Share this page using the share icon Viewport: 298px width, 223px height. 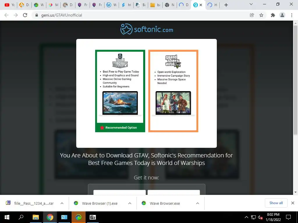(x=252, y=15)
